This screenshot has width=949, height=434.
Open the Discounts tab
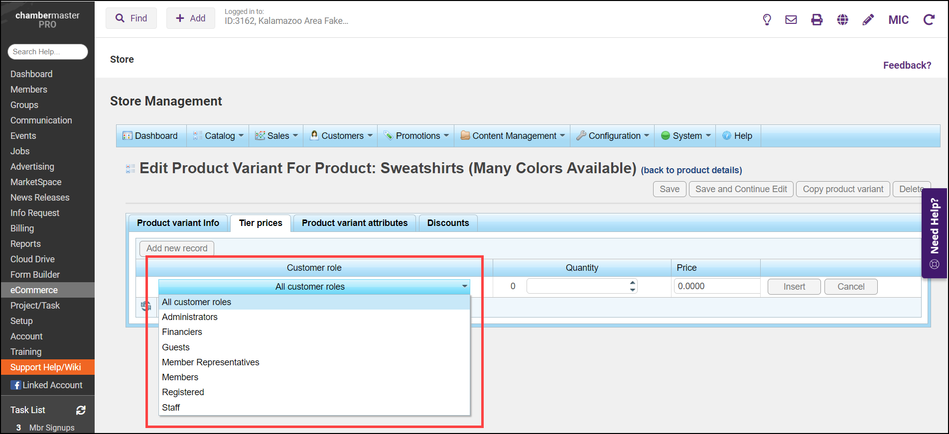click(447, 223)
